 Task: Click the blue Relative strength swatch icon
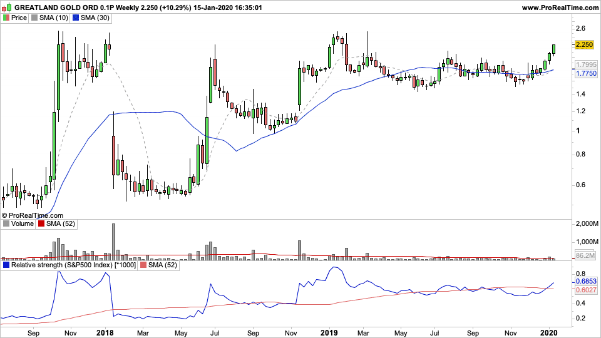(x=6, y=265)
